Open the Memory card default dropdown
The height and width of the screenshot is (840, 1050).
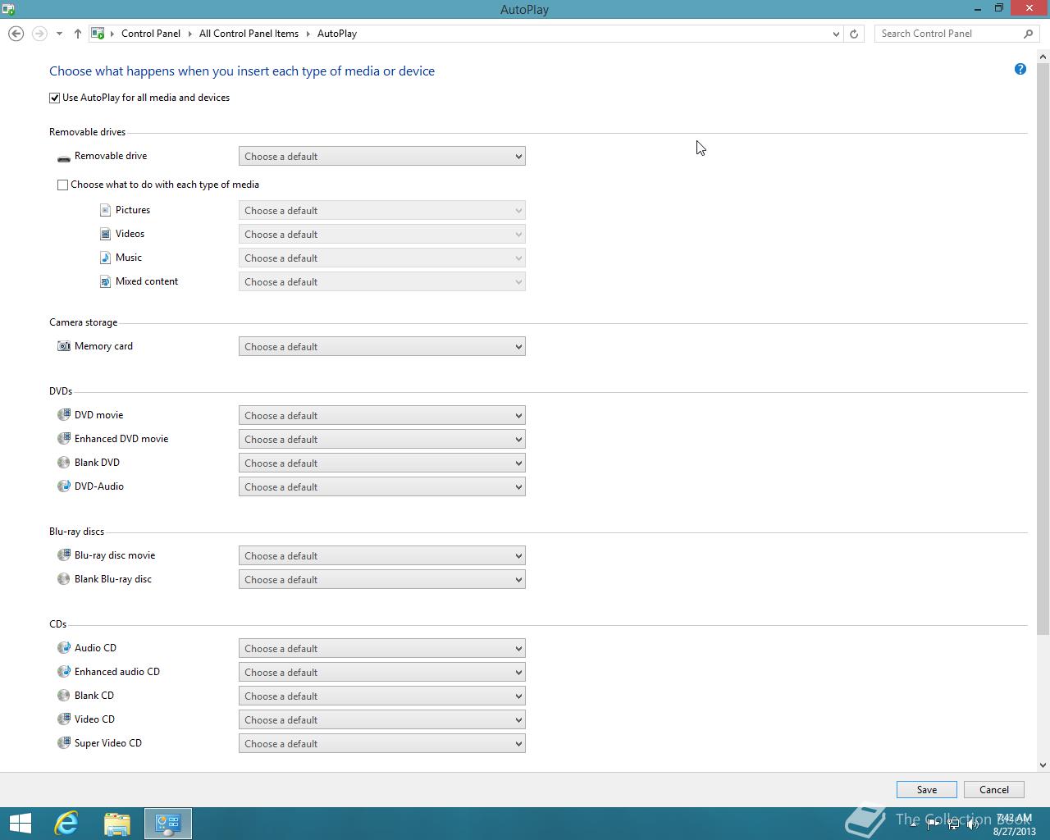(x=382, y=346)
